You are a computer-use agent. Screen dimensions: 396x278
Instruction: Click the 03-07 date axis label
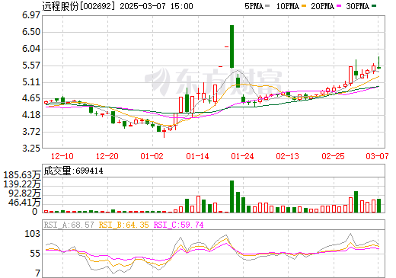click(377, 156)
